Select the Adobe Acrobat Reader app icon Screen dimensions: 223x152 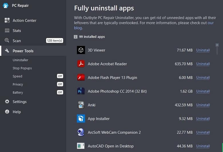click(81, 64)
